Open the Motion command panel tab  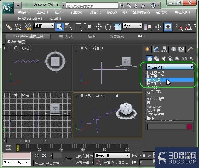173,49
